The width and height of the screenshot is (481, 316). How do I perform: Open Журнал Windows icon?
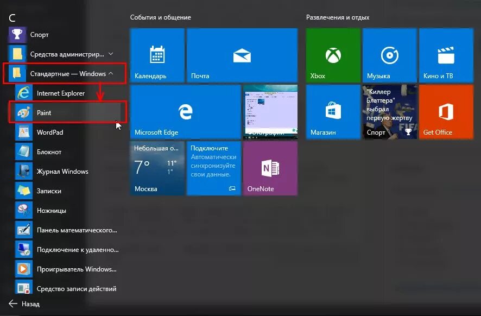coord(24,171)
